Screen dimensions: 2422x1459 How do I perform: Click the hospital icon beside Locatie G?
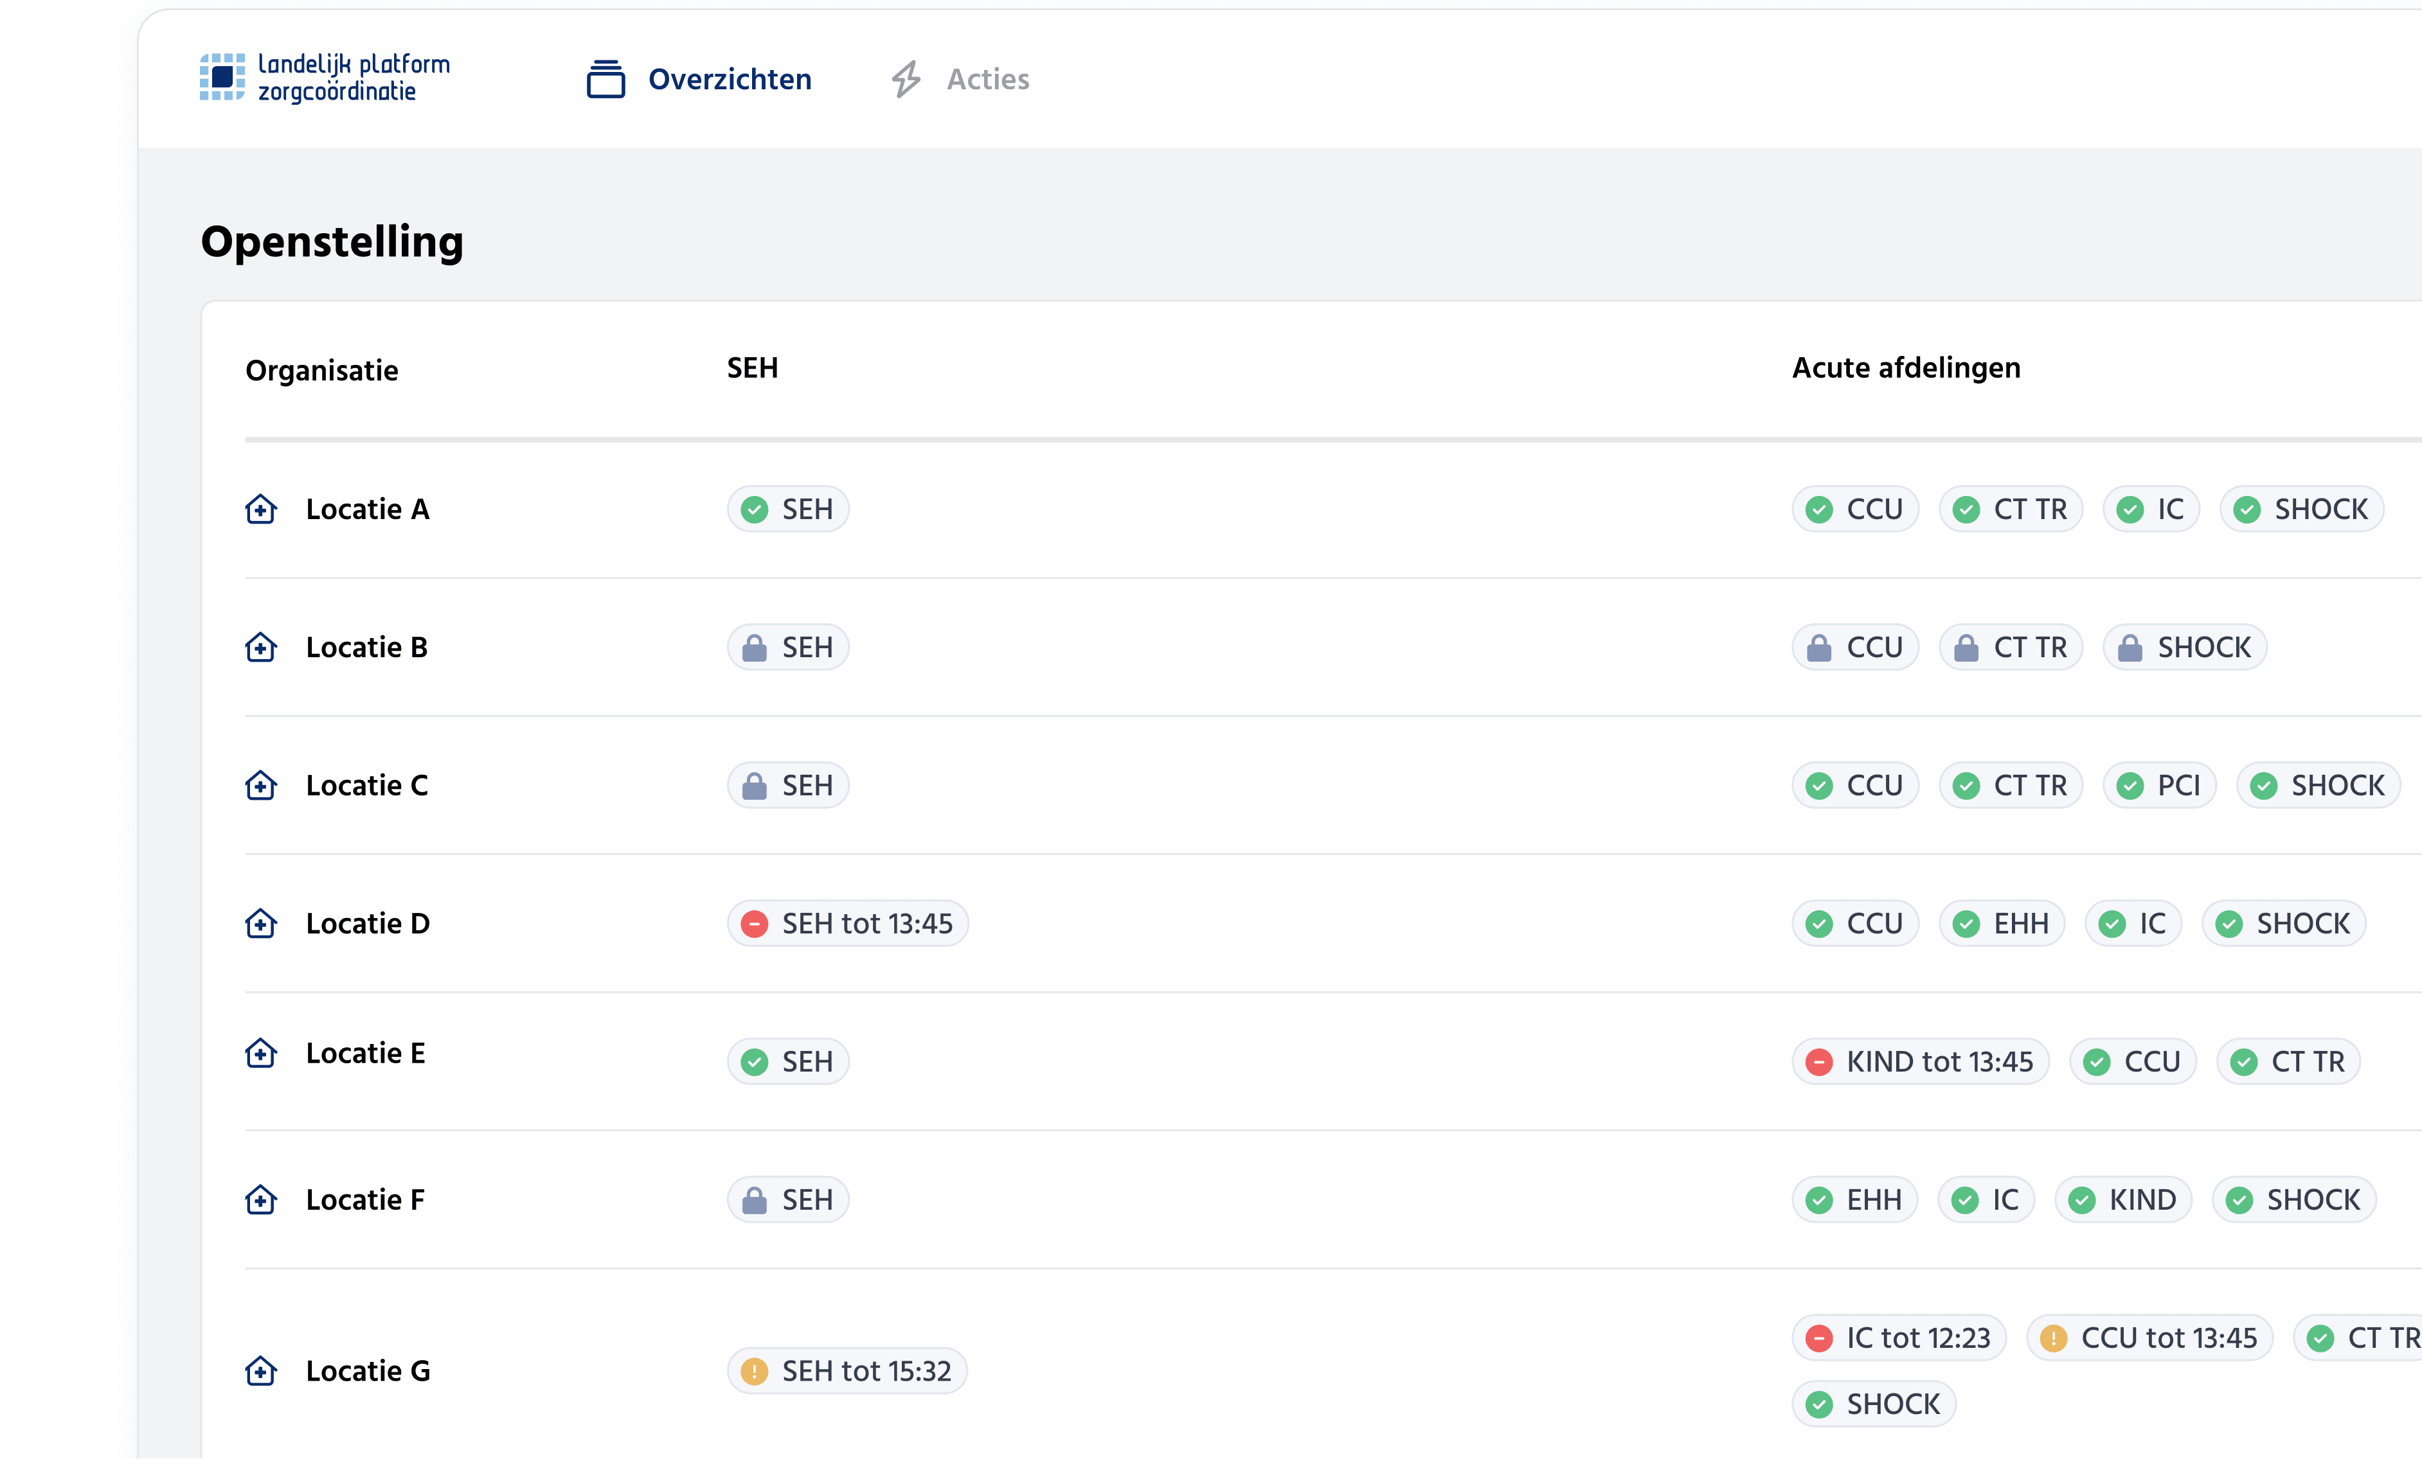[x=260, y=1370]
